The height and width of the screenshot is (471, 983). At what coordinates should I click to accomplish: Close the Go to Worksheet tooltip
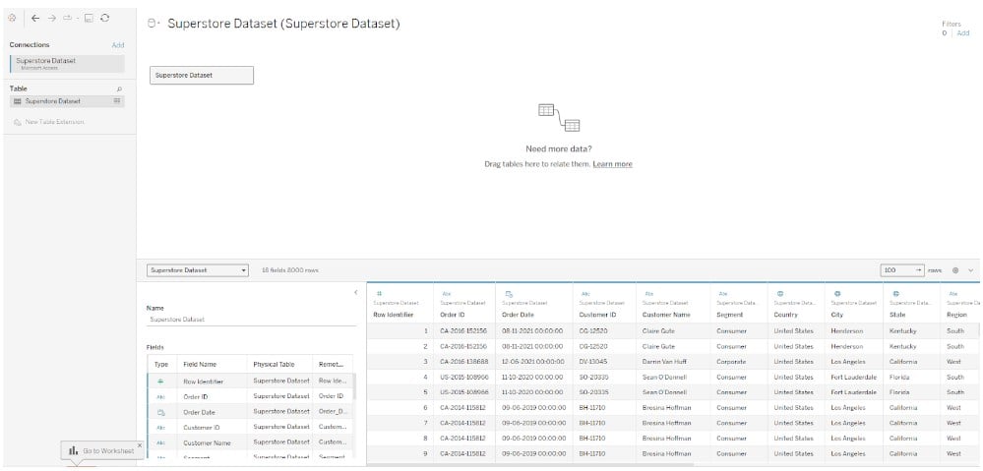coord(139,445)
